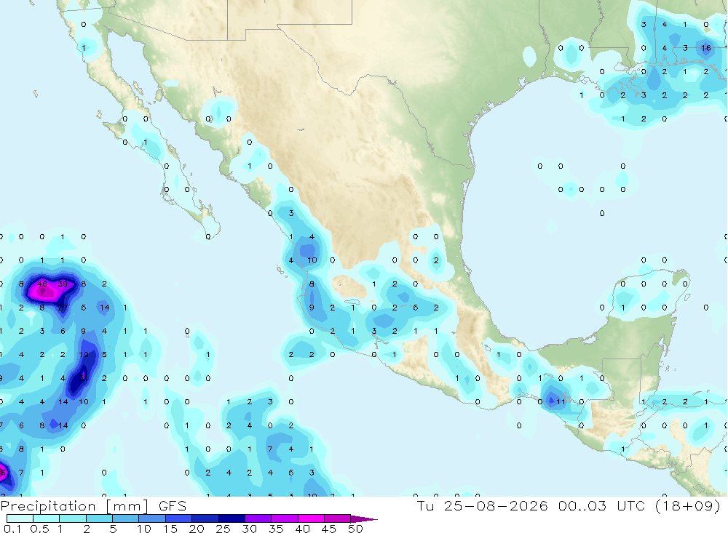Click the '35' legend scale label
The image size is (728, 533).
(276, 529)
